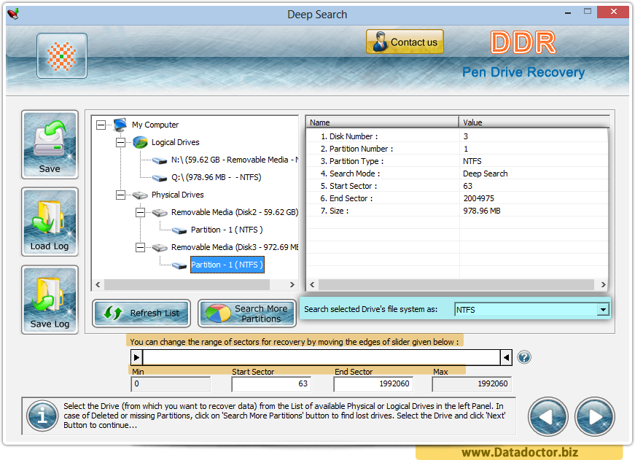Click the Contact us button
Screen dimensions: 635x460
(x=405, y=42)
